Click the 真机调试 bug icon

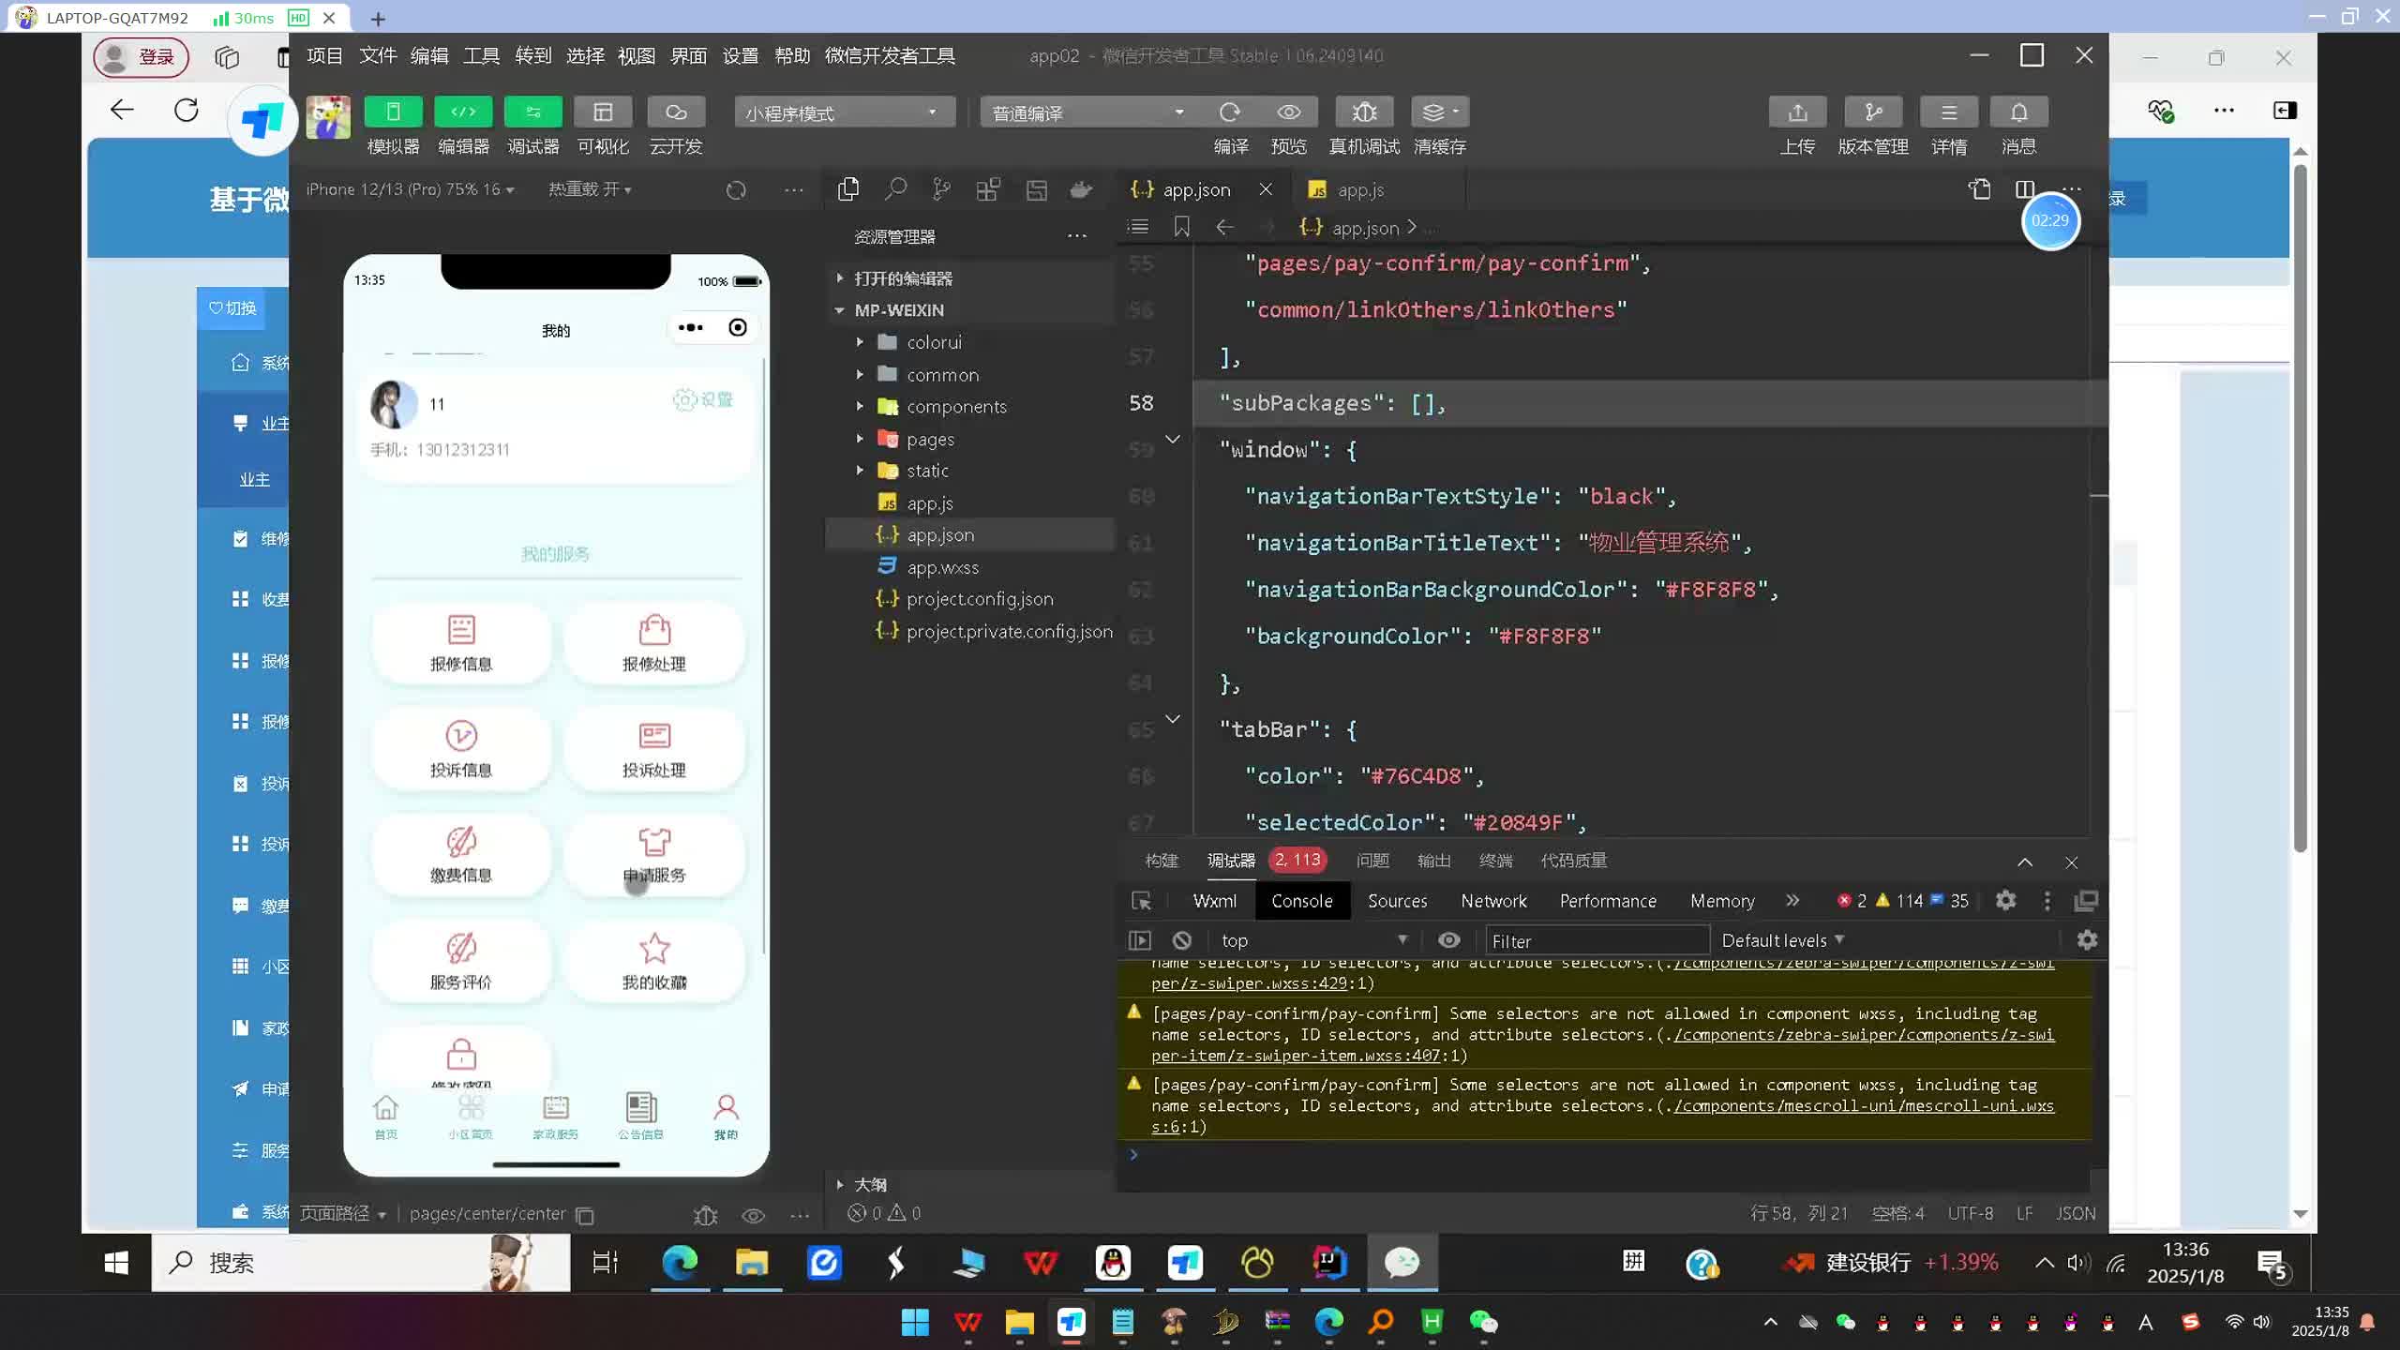pyautogui.click(x=1364, y=112)
